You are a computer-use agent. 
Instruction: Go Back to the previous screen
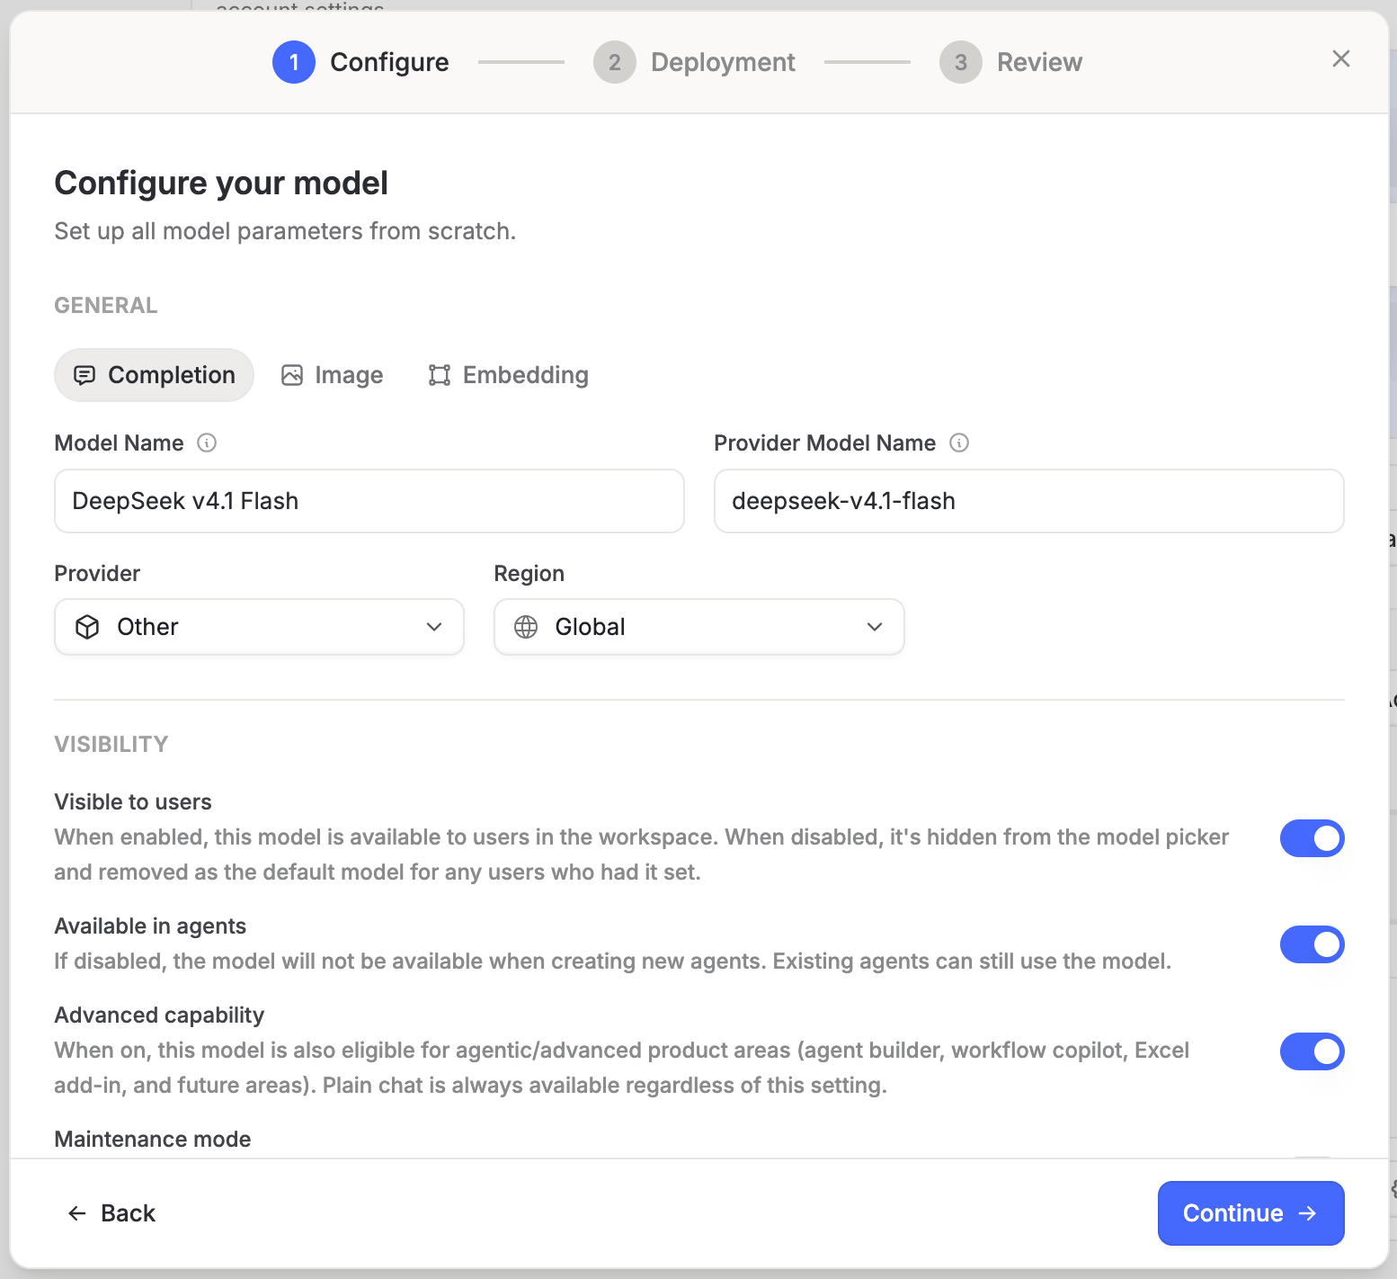click(x=111, y=1213)
